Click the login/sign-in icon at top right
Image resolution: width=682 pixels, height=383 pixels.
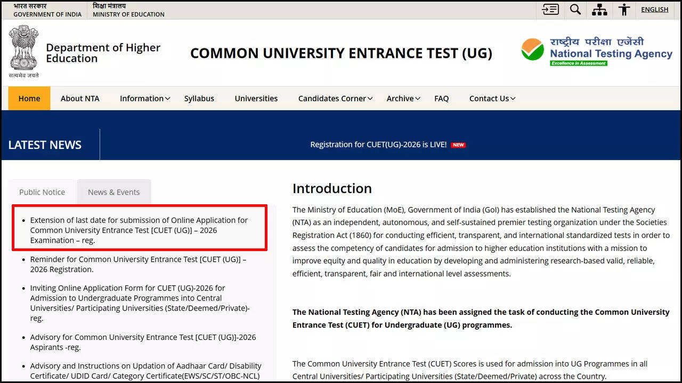[x=549, y=9]
